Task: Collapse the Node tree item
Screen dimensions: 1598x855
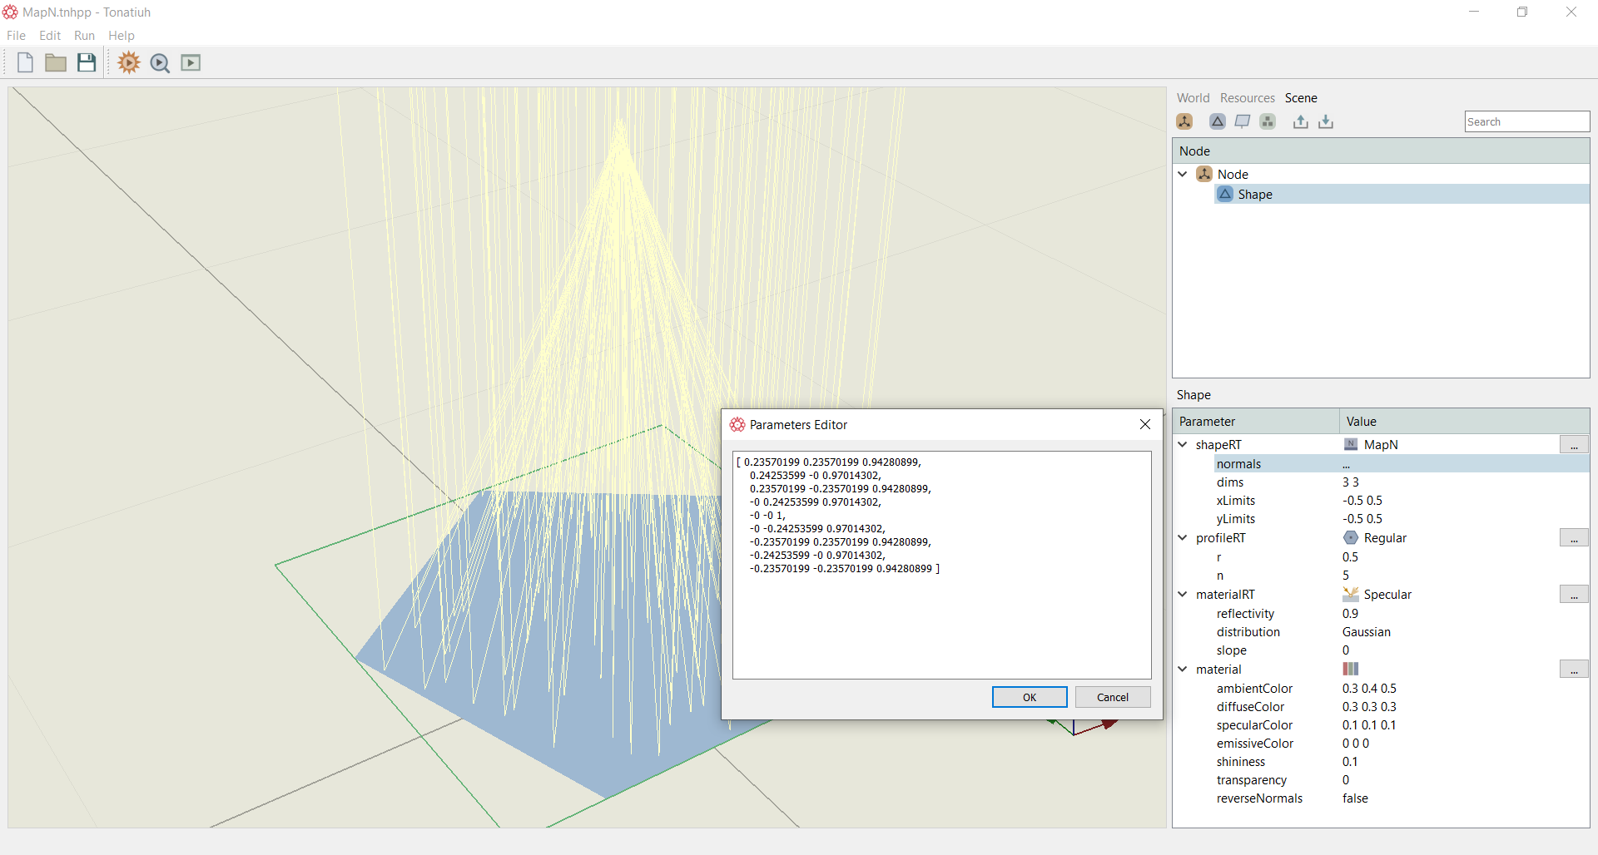Action: click(1183, 175)
